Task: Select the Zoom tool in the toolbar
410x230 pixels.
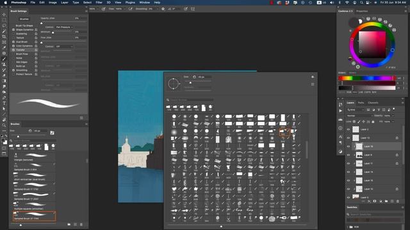Action: tap(4, 125)
